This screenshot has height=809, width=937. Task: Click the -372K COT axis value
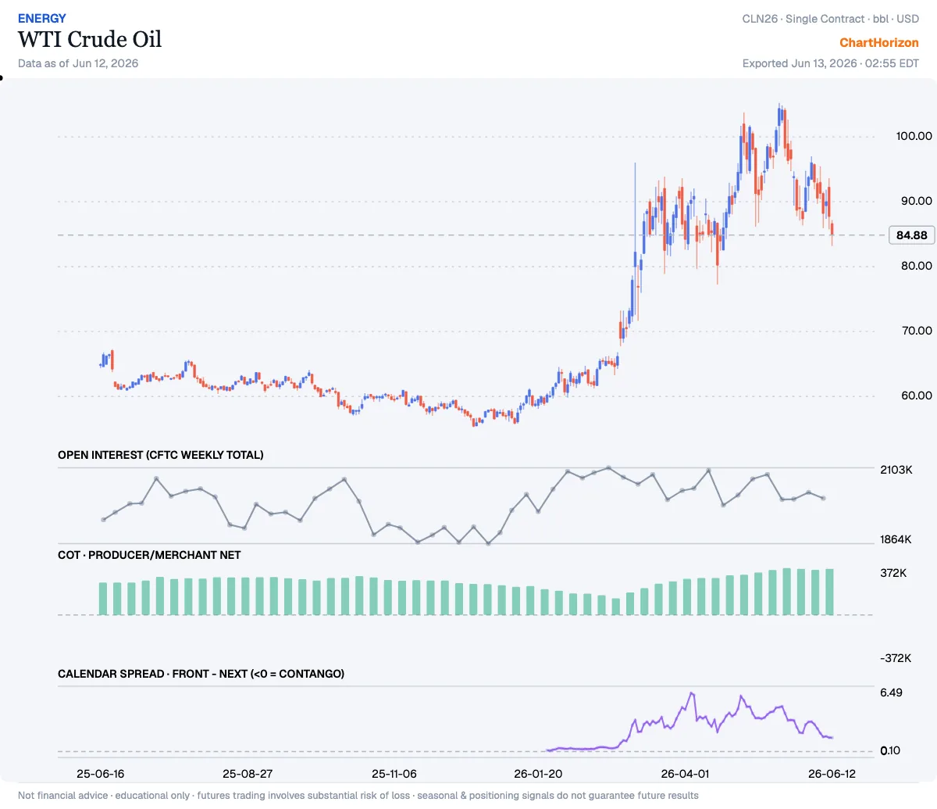pyautogui.click(x=896, y=658)
